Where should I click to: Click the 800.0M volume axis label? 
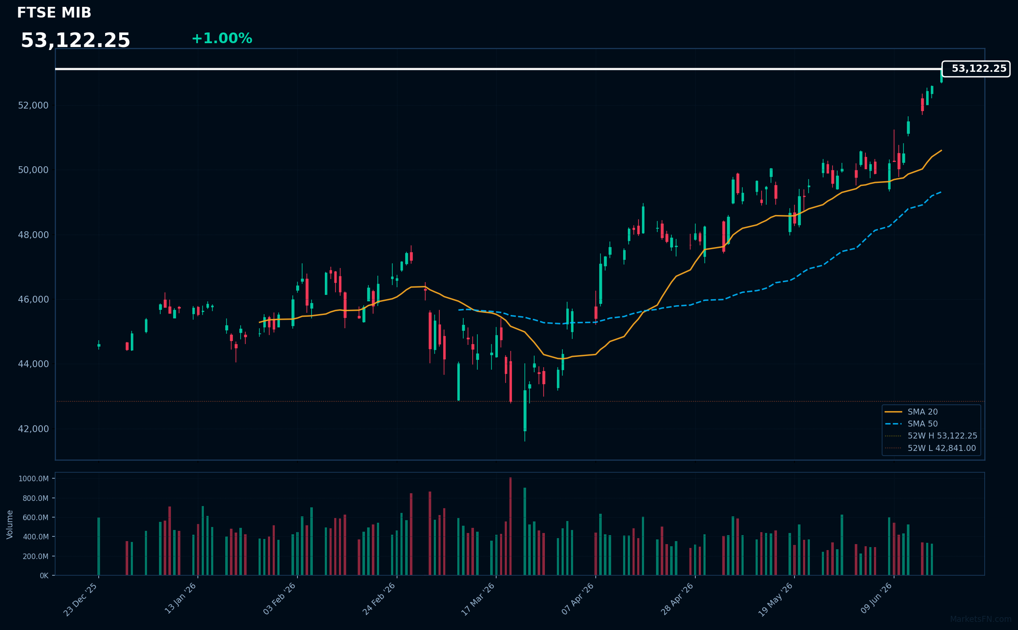pos(35,498)
